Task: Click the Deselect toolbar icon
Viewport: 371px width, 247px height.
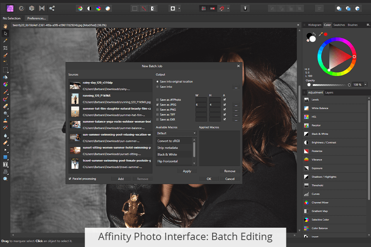Action: [144, 8]
